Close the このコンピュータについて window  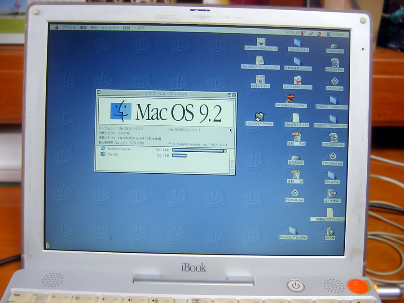point(99,92)
